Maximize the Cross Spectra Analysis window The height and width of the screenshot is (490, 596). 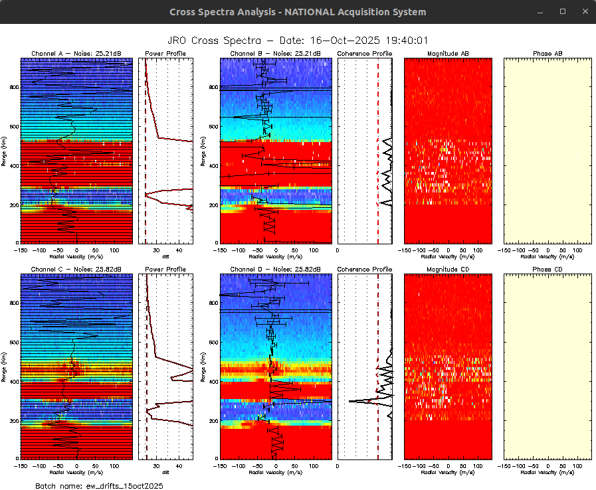[563, 12]
